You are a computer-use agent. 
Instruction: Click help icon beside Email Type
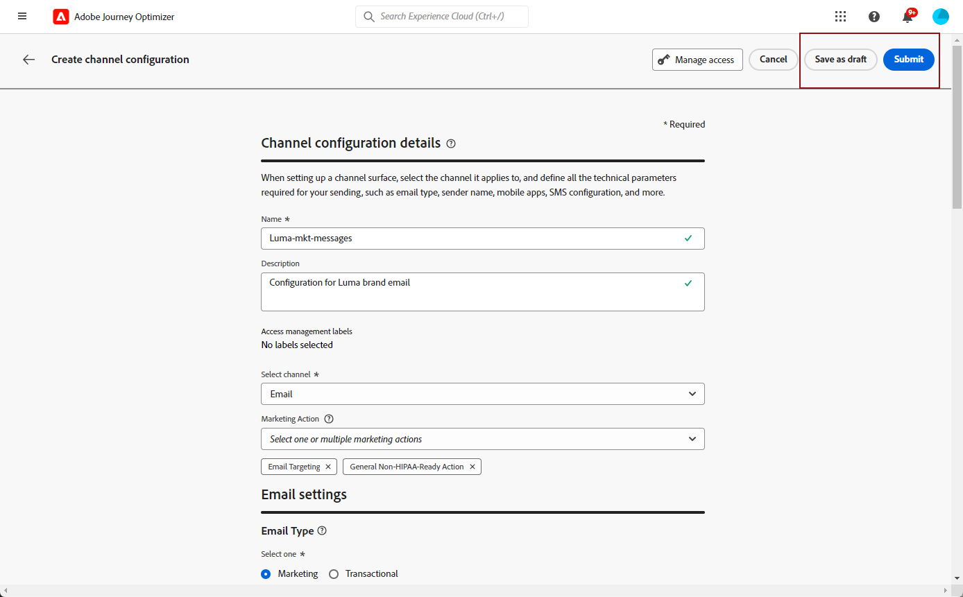tap(322, 531)
